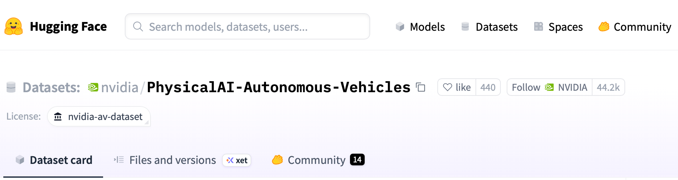Go to Spaces in top navigation

coord(558,27)
